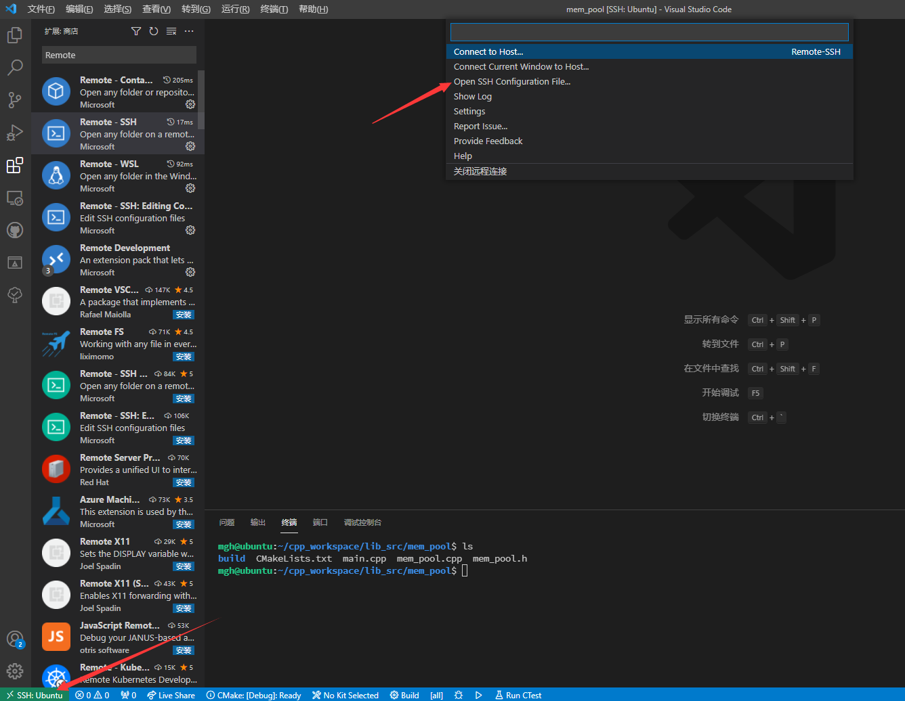Choose Report Issue... in the palette
The image size is (905, 701).
point(650,126)
